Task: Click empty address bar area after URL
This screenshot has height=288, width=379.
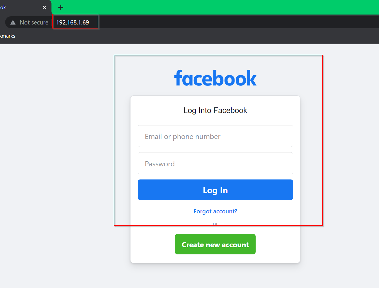Action: coord(237,22)
